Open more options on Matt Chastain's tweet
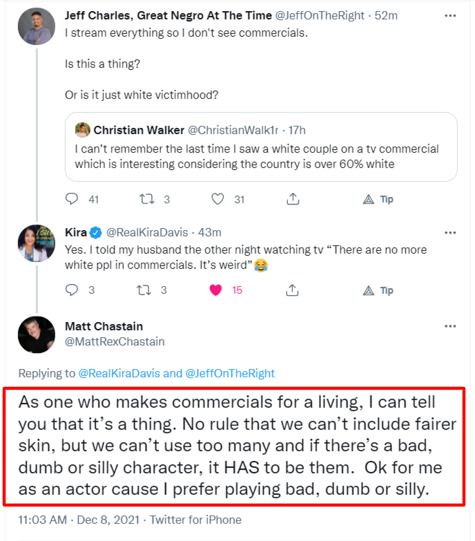The image size is (475, 541). (450, 326)
